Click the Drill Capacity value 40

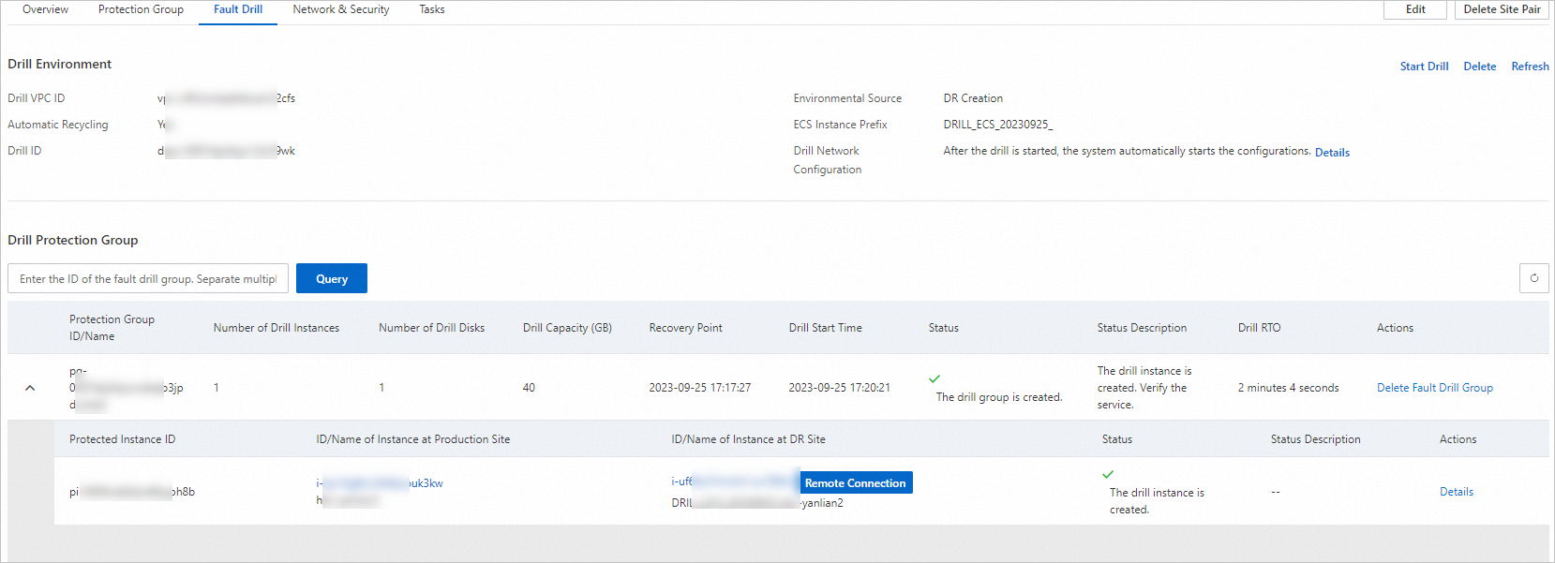tap(529, 388)
